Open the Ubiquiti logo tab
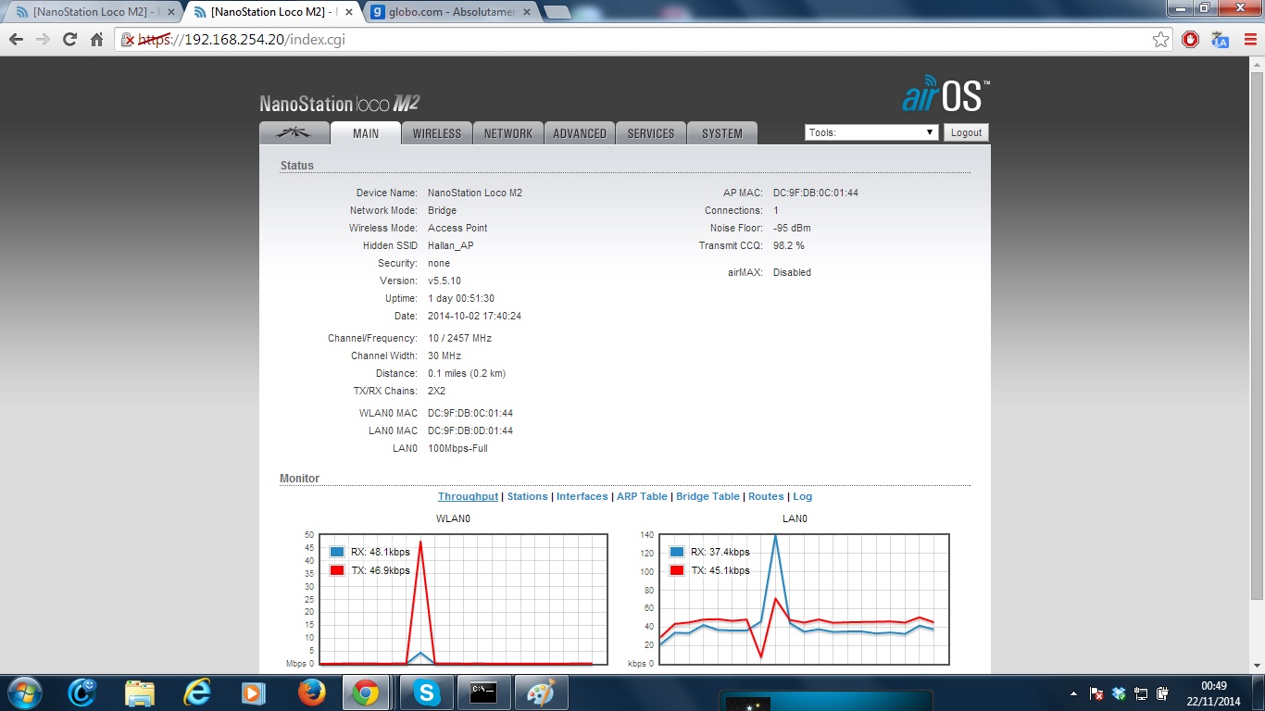The height and width of the screenshot is (711, 1265). [x=294, y=132]
